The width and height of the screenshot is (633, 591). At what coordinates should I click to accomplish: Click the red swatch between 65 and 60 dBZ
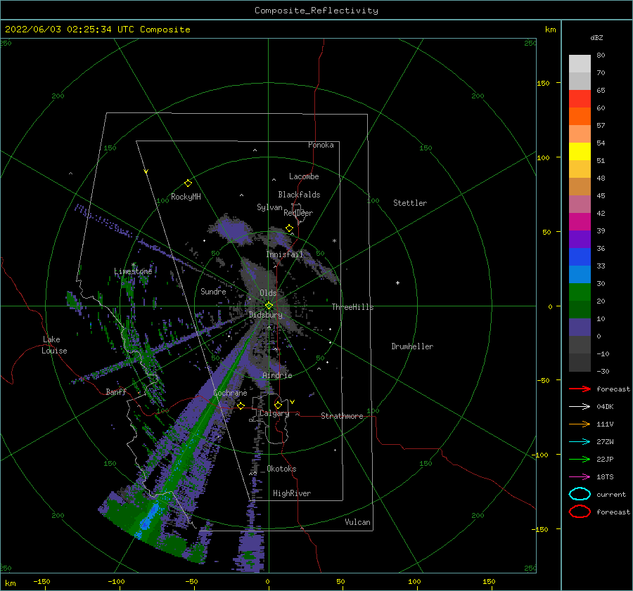(580, 99)
